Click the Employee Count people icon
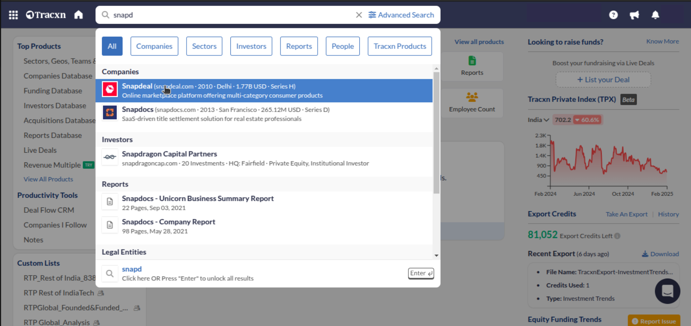This screenshot has width=691, height=326. pos(472,97)
